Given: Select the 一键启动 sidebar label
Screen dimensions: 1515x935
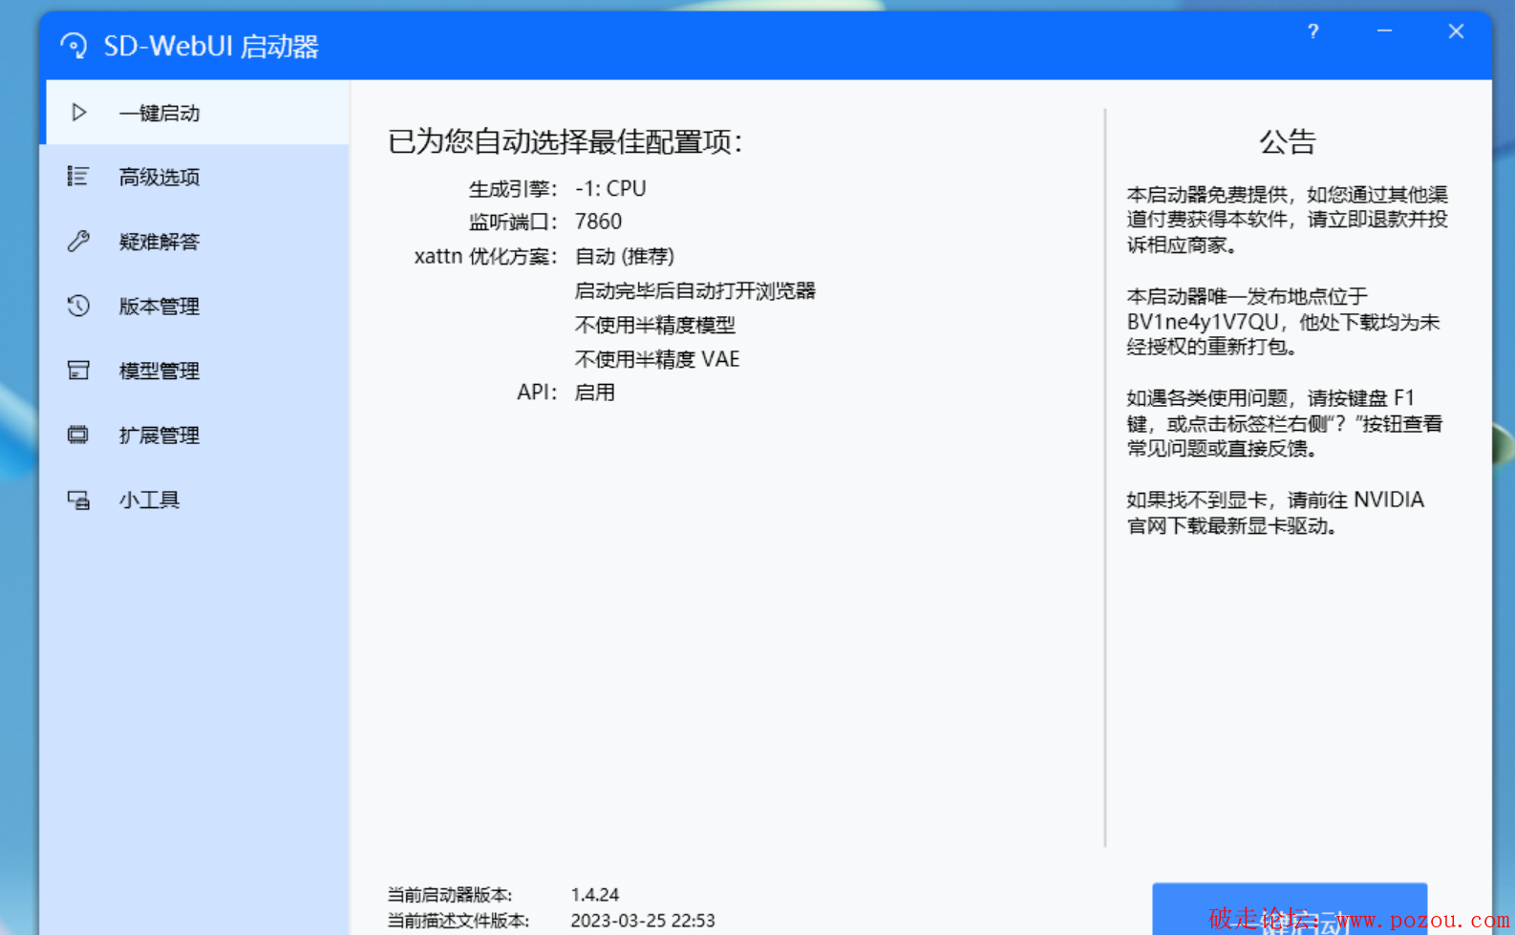Looking at the screenshot, I should 159,113.
